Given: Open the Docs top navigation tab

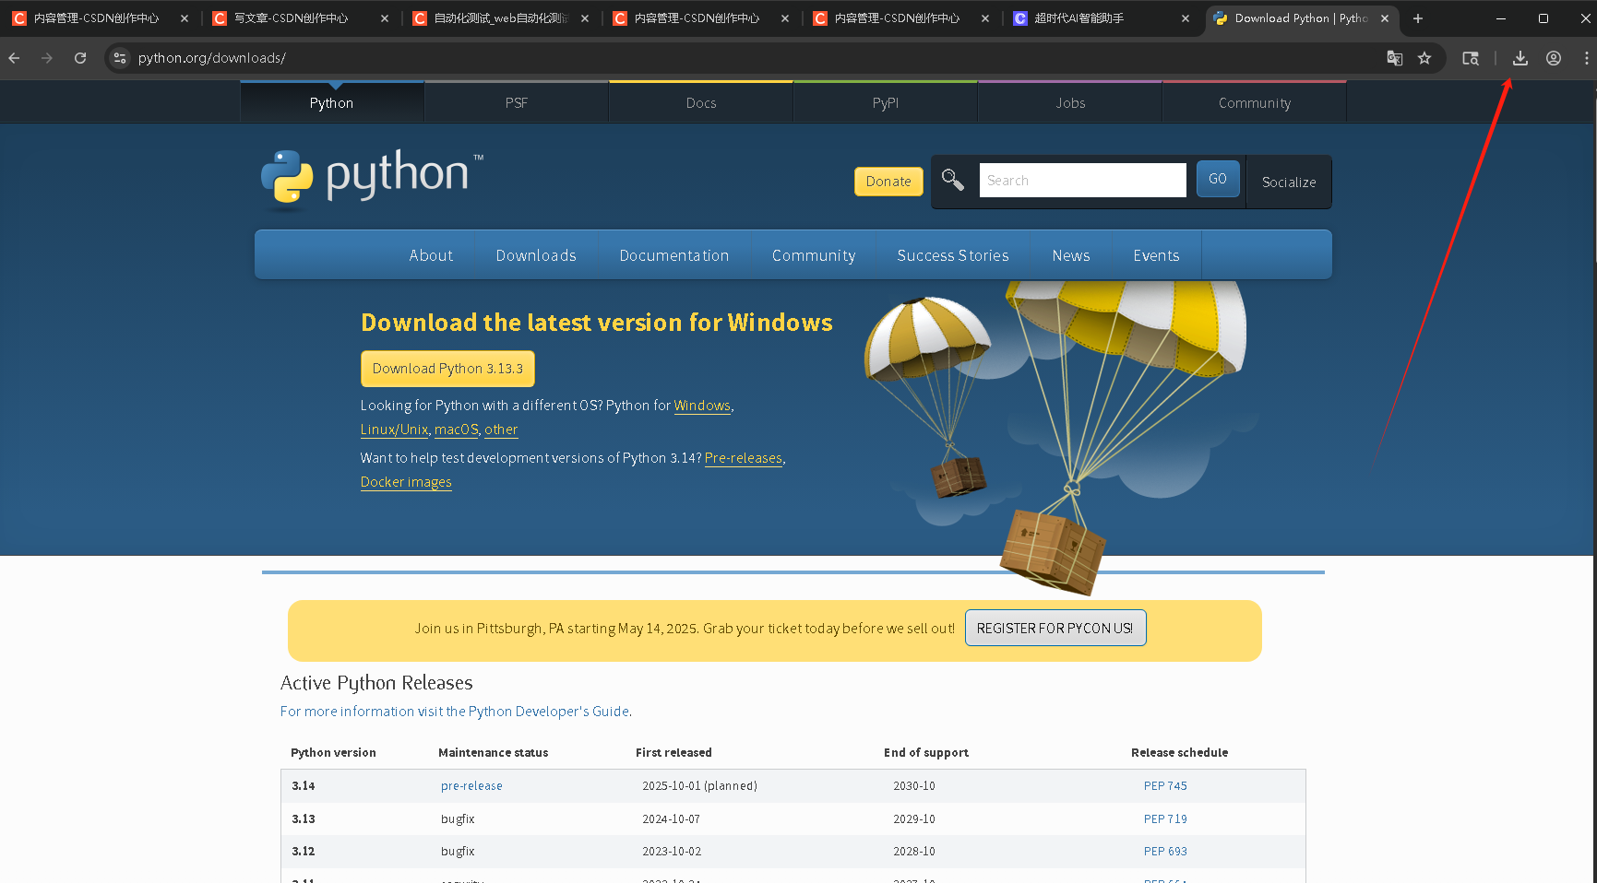Looking at the screenshot, I should pos(701,103).
